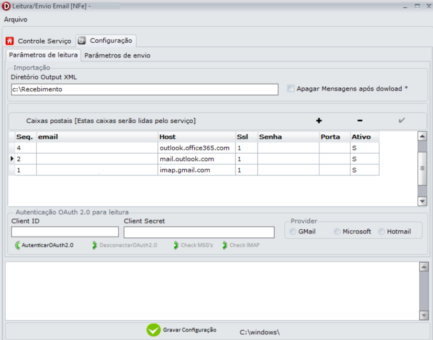Add a new mailbox with the plus icon
The width and height of the screenshot is (433, 340).
coord(319,121)
